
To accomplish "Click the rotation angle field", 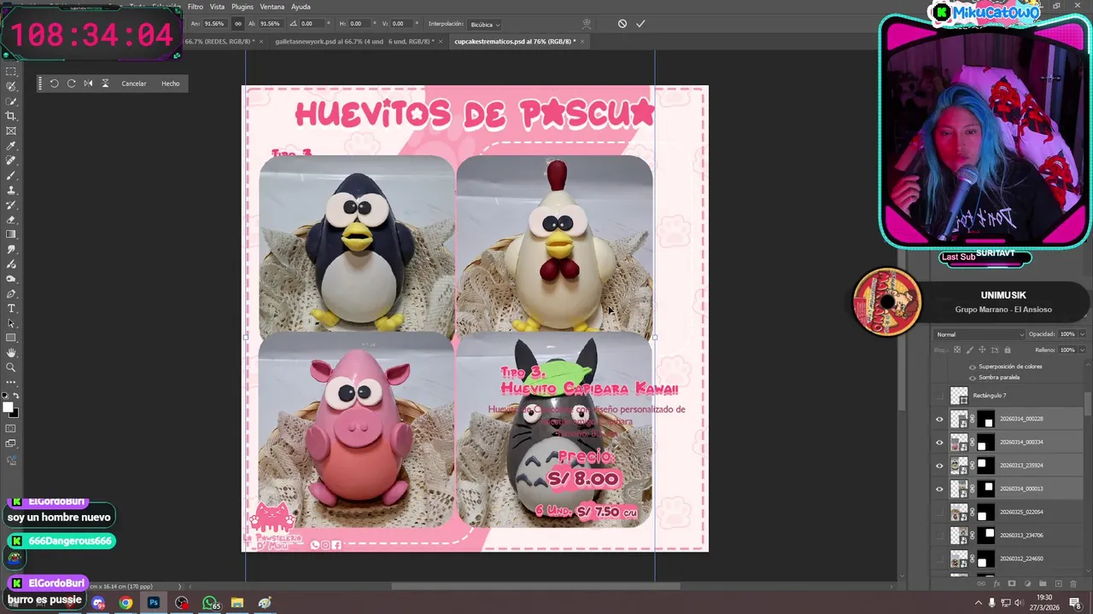I will [313, 24].
